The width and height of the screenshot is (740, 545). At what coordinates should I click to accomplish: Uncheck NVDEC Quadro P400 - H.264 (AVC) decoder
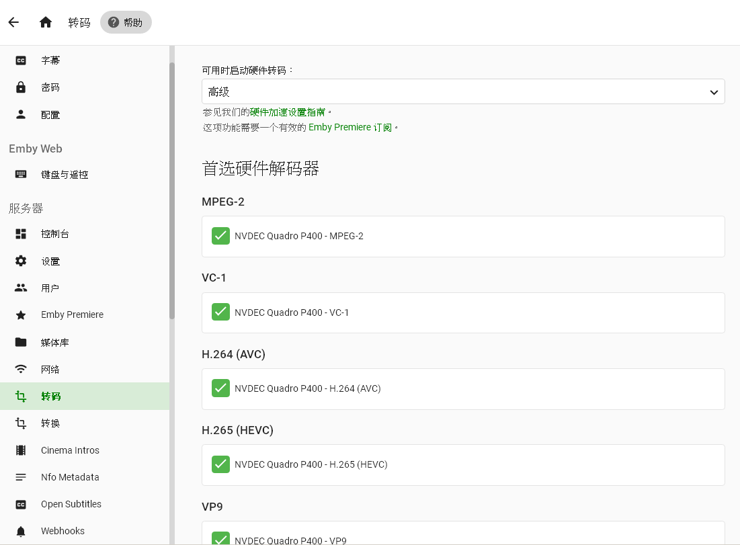(220, 388)
